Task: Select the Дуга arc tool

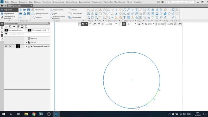Action: click(53, 14)
